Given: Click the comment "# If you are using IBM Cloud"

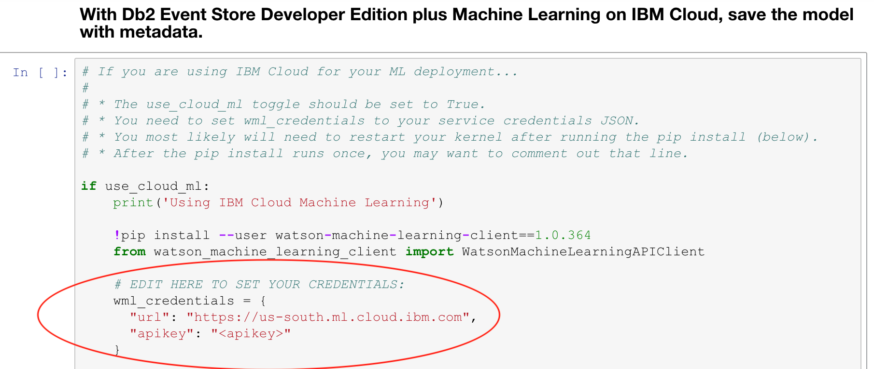Looking at the screenshot, I should point(299,72).
